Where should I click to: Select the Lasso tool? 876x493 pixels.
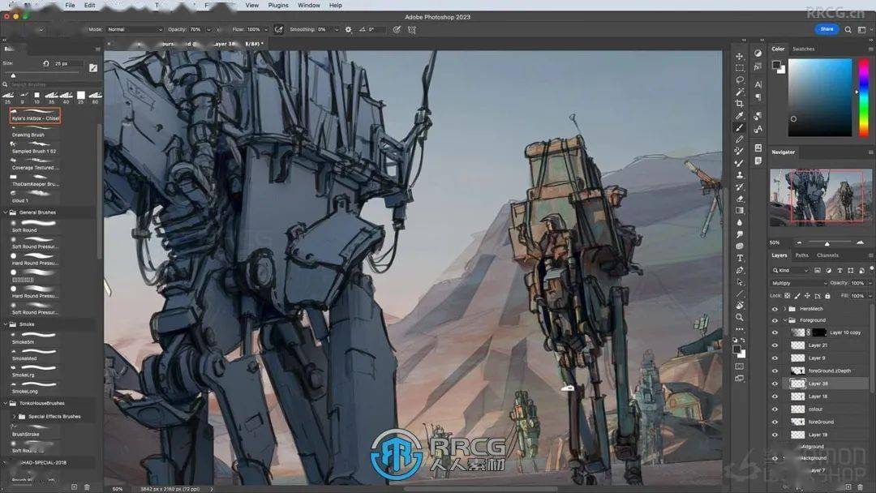coord(739,79)
